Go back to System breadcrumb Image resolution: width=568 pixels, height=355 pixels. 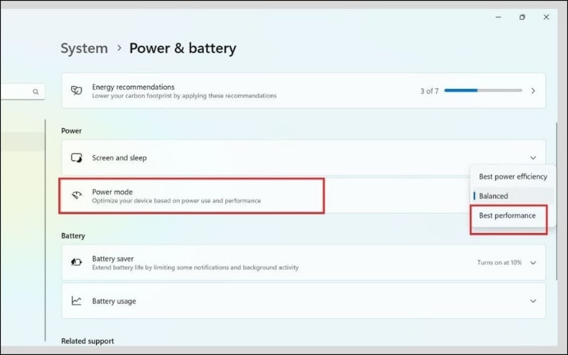click(x=84, y=48)
